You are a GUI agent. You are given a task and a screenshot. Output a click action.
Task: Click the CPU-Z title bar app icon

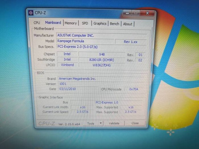tap(31, 13)
